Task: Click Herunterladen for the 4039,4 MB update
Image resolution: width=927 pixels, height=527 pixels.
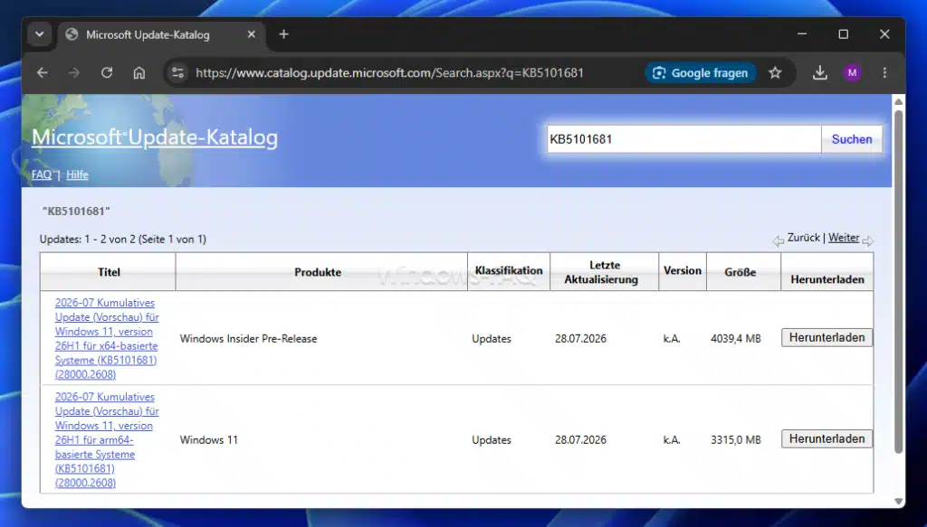Action: [x=827, y=337]
